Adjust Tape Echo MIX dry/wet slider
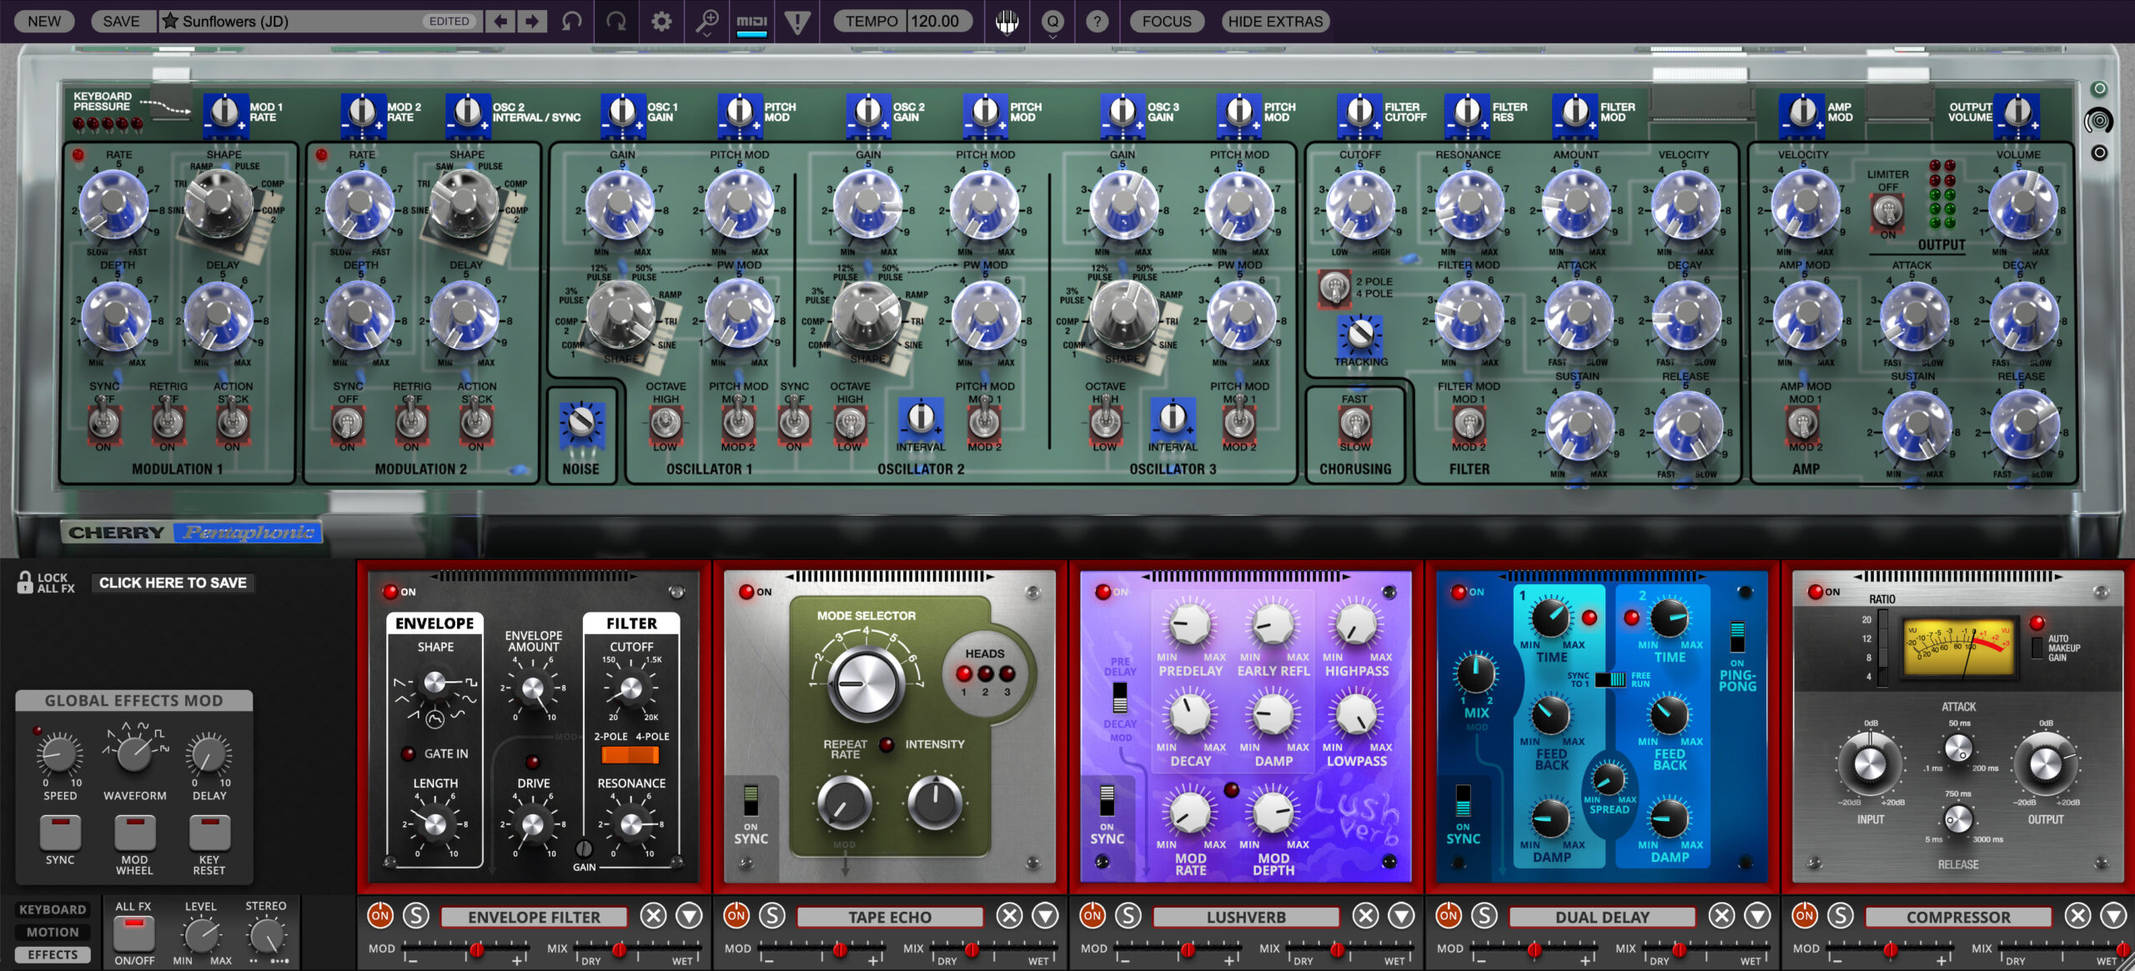 992,949
